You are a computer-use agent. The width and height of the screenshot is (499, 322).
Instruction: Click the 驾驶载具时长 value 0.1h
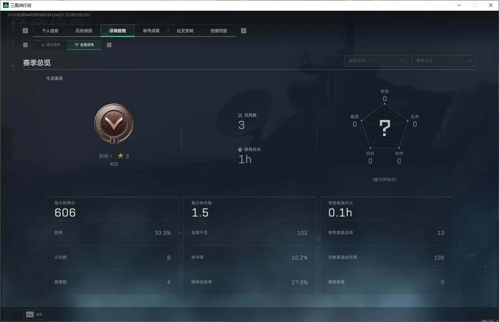[x=340, y=213]
